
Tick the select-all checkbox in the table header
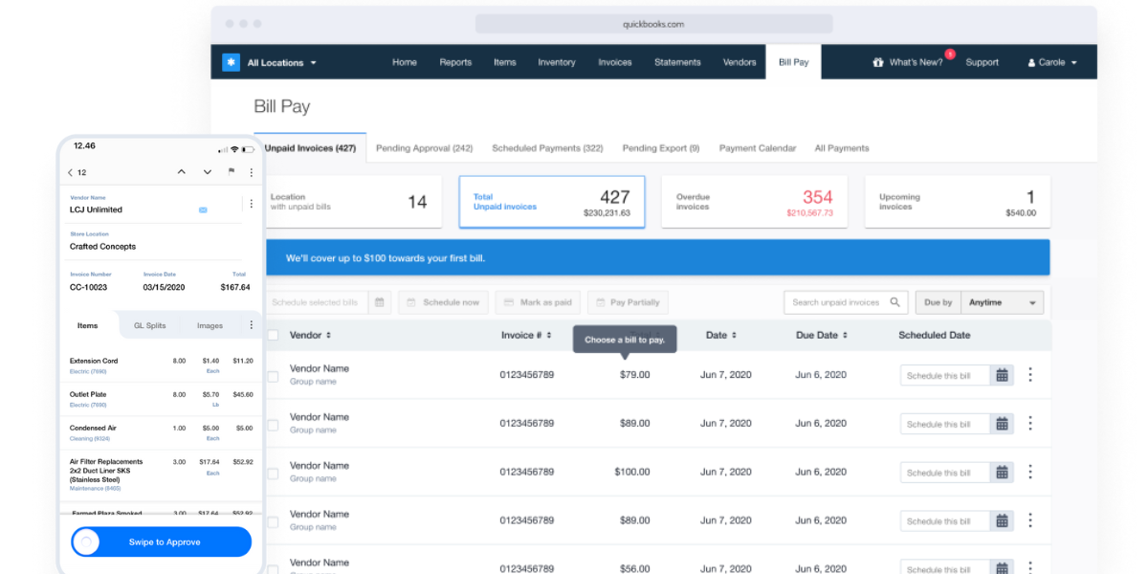pyautogui.click(x=273, y=335)
